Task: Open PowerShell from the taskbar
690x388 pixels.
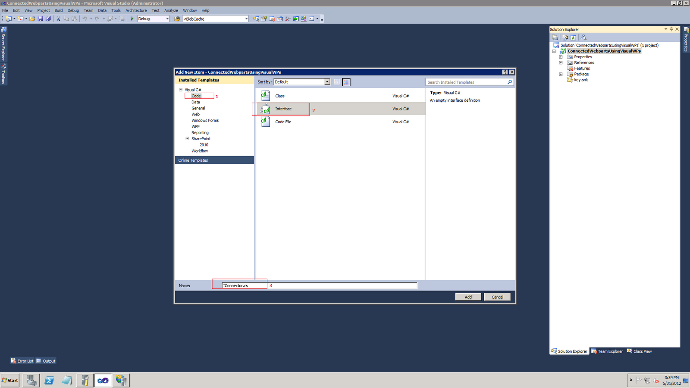Action: pos(49,380)
